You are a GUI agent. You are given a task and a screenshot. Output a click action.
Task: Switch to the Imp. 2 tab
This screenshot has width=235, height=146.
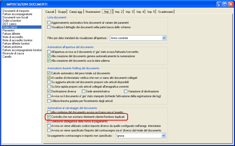119,12
